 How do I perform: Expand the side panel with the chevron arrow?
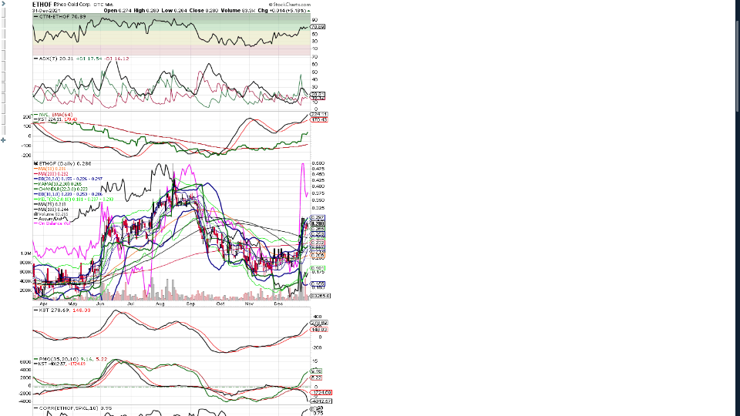click(3, 3)
